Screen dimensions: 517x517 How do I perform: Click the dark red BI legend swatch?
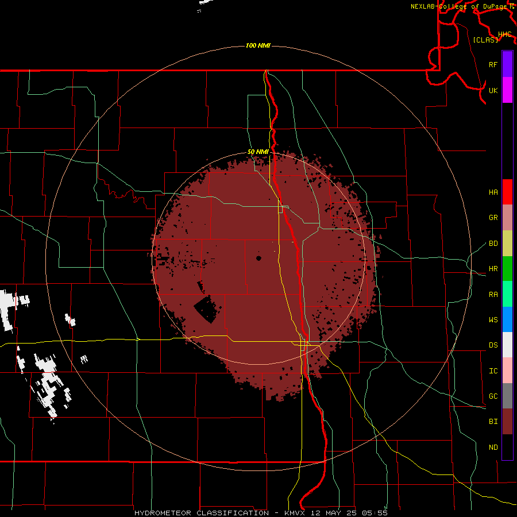pyautogui.click(x=507, y=422)
